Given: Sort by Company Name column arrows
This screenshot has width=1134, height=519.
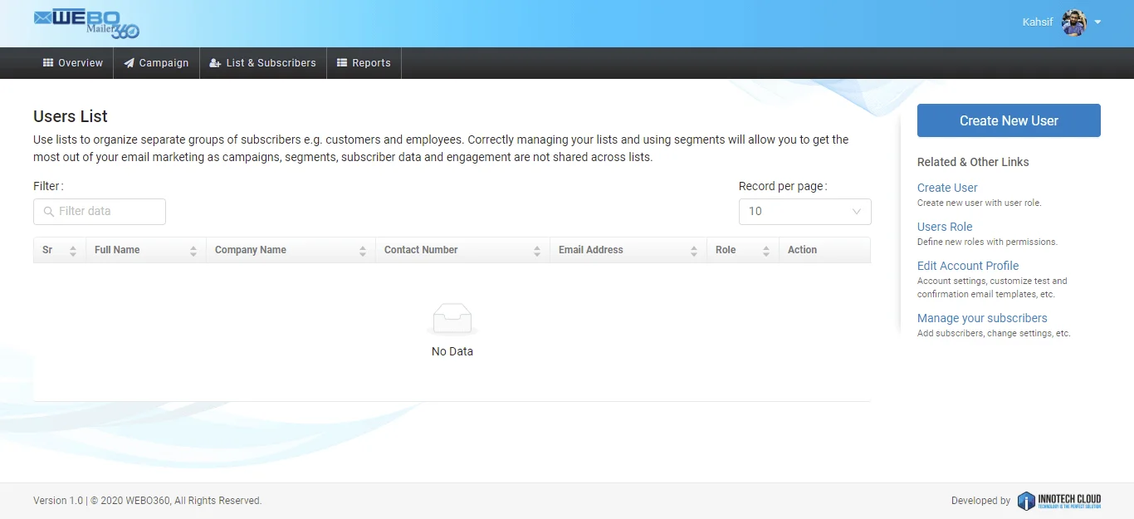Looking at the screenshot, I should tap(363, 251).
